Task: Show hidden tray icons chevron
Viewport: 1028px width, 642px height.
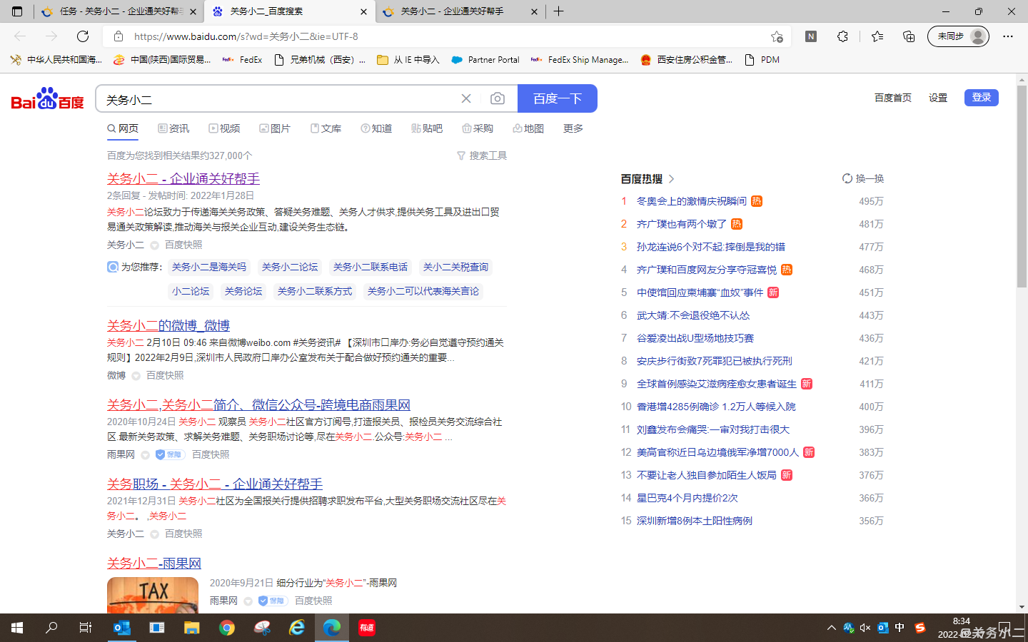Action: tap(831, 628)
